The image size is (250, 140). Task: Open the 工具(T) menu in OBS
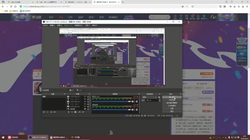pyautogui.click(x=87, y=26)
